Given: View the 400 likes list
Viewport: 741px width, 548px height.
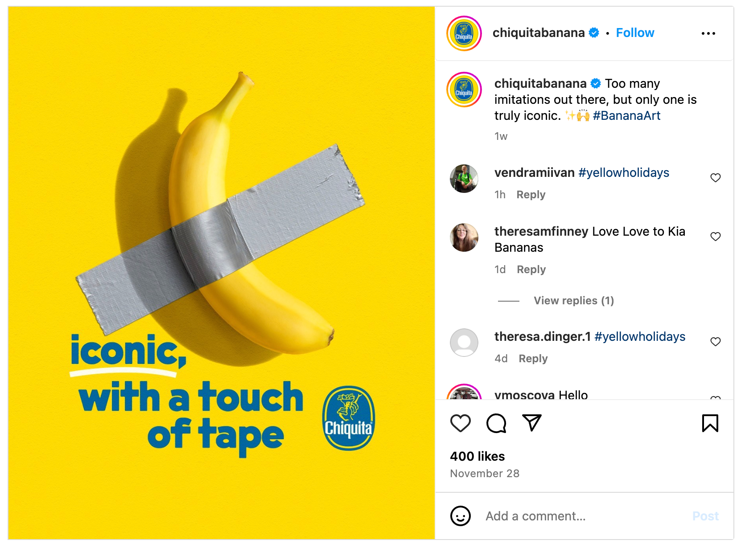Looking at the screenshot, I should (477, 456).
